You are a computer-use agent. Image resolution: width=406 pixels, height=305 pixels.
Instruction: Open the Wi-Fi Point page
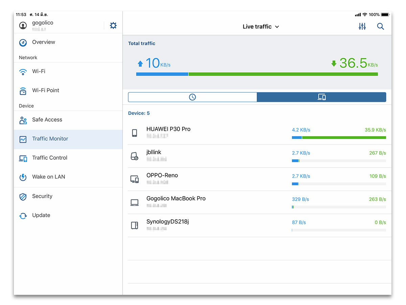click(45, 90)
